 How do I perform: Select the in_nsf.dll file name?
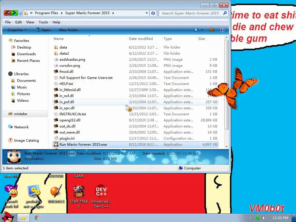[66, 96]
